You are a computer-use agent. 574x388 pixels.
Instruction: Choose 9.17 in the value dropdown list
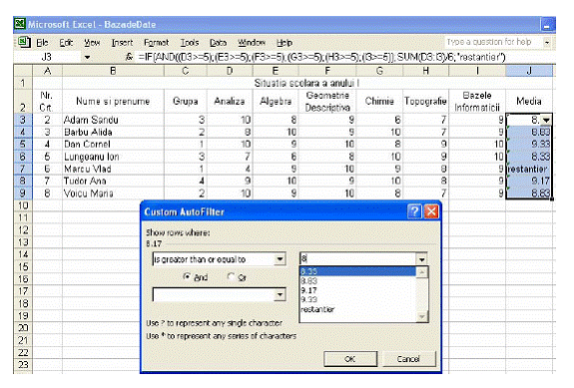tap(358, 290)
